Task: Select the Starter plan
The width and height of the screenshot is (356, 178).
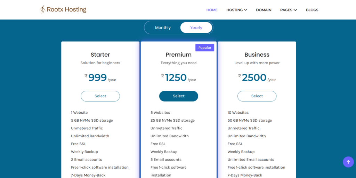Action: tap(100, 96)
